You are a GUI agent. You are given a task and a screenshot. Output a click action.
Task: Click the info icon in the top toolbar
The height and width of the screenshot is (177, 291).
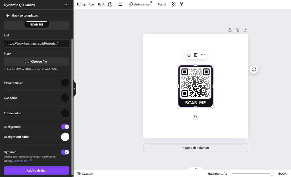point(110,4)
